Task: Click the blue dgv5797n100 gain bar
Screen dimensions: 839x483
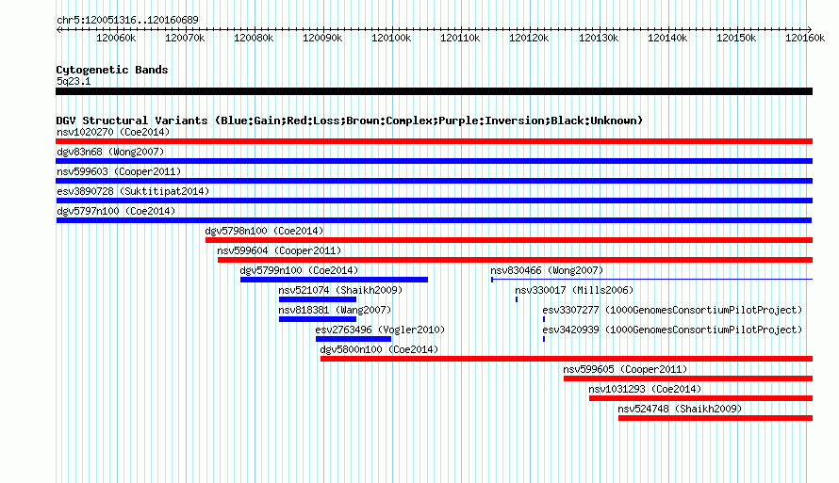Action: click(434, 220)
